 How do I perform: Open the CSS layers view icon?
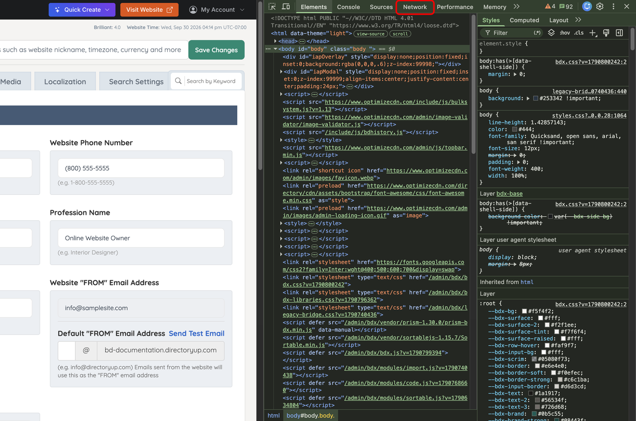click(x=551, y=33)
